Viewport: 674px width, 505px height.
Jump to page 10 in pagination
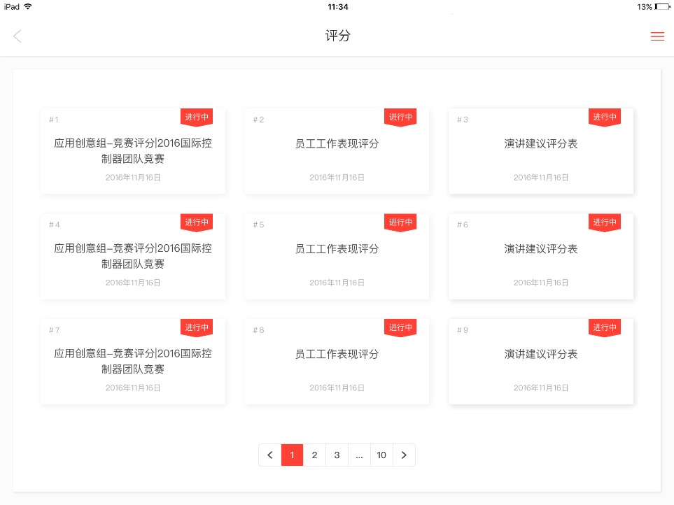[x=381, y=455]
